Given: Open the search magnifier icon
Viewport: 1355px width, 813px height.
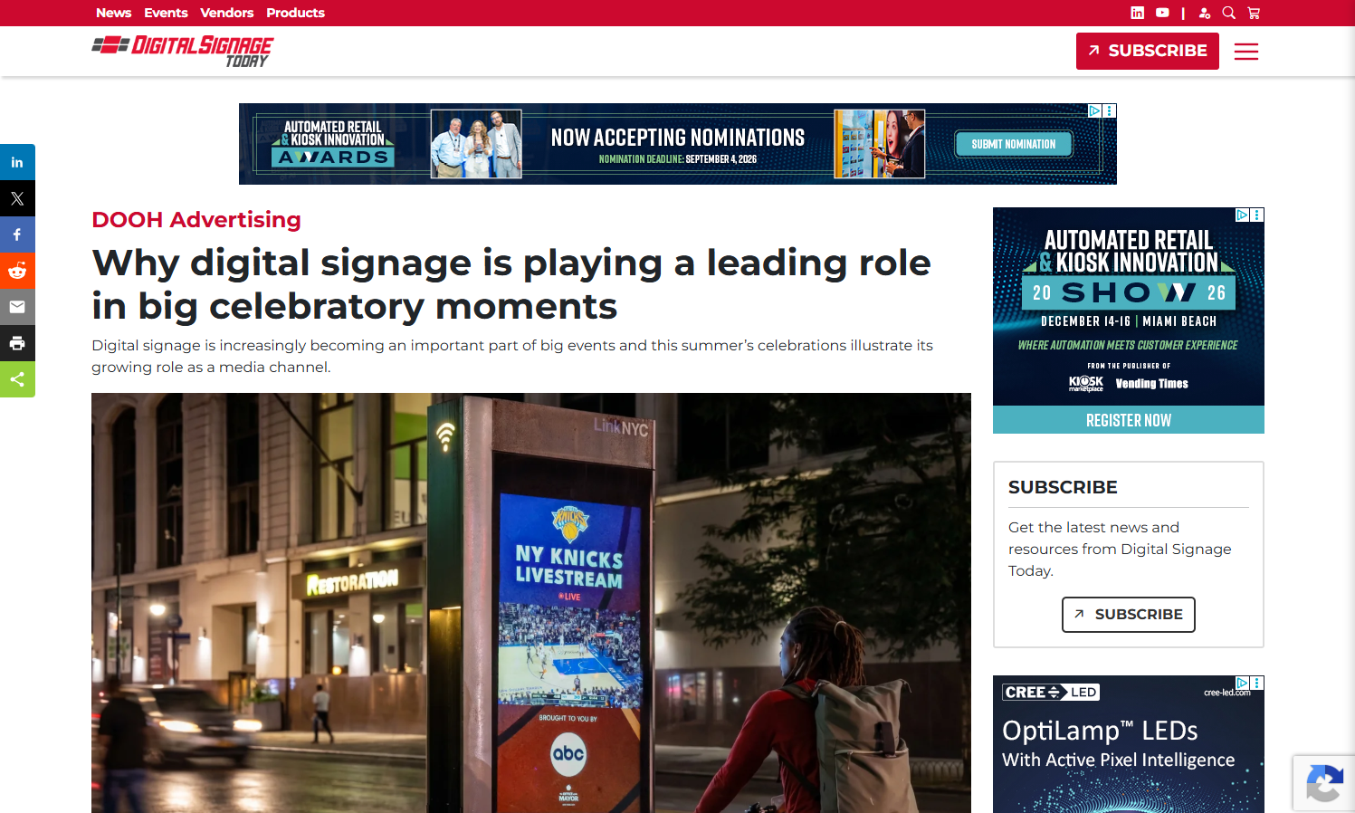Looking at the screenshot, I should coord(1228,13).
